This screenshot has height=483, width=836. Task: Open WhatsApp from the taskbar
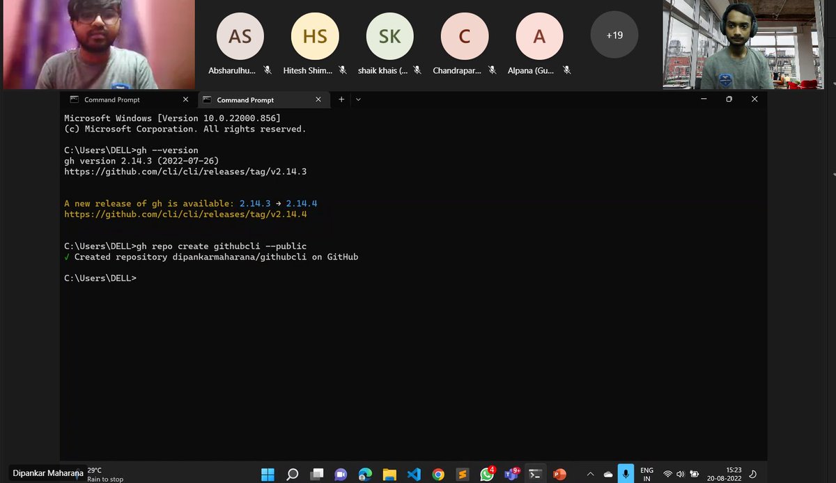pos(487,474)
